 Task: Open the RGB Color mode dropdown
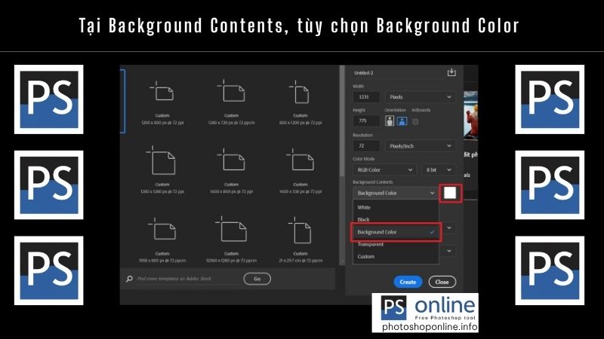[x=384, y=170]
